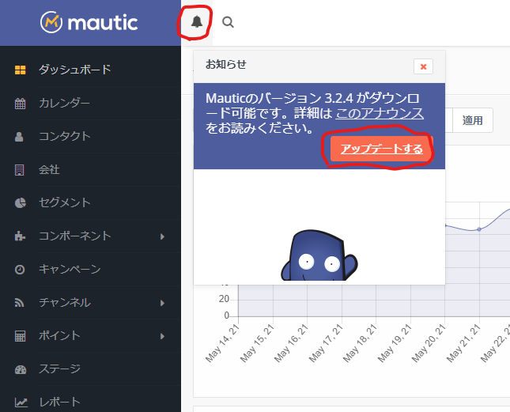The height and width of the screenshot is (412, 510).
Task: Click the campaigns clock icon
Action: click(21, 270)
